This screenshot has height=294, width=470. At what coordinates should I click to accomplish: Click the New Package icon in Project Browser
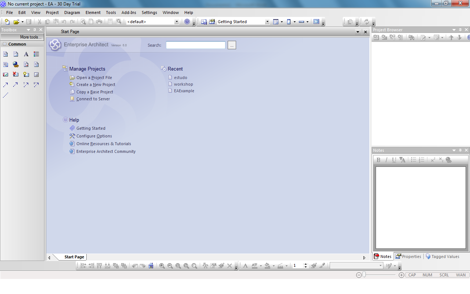coord(384,37)
